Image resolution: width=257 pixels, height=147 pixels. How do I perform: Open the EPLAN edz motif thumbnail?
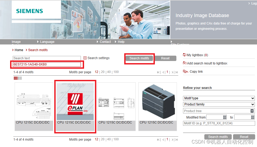[75, 102]
